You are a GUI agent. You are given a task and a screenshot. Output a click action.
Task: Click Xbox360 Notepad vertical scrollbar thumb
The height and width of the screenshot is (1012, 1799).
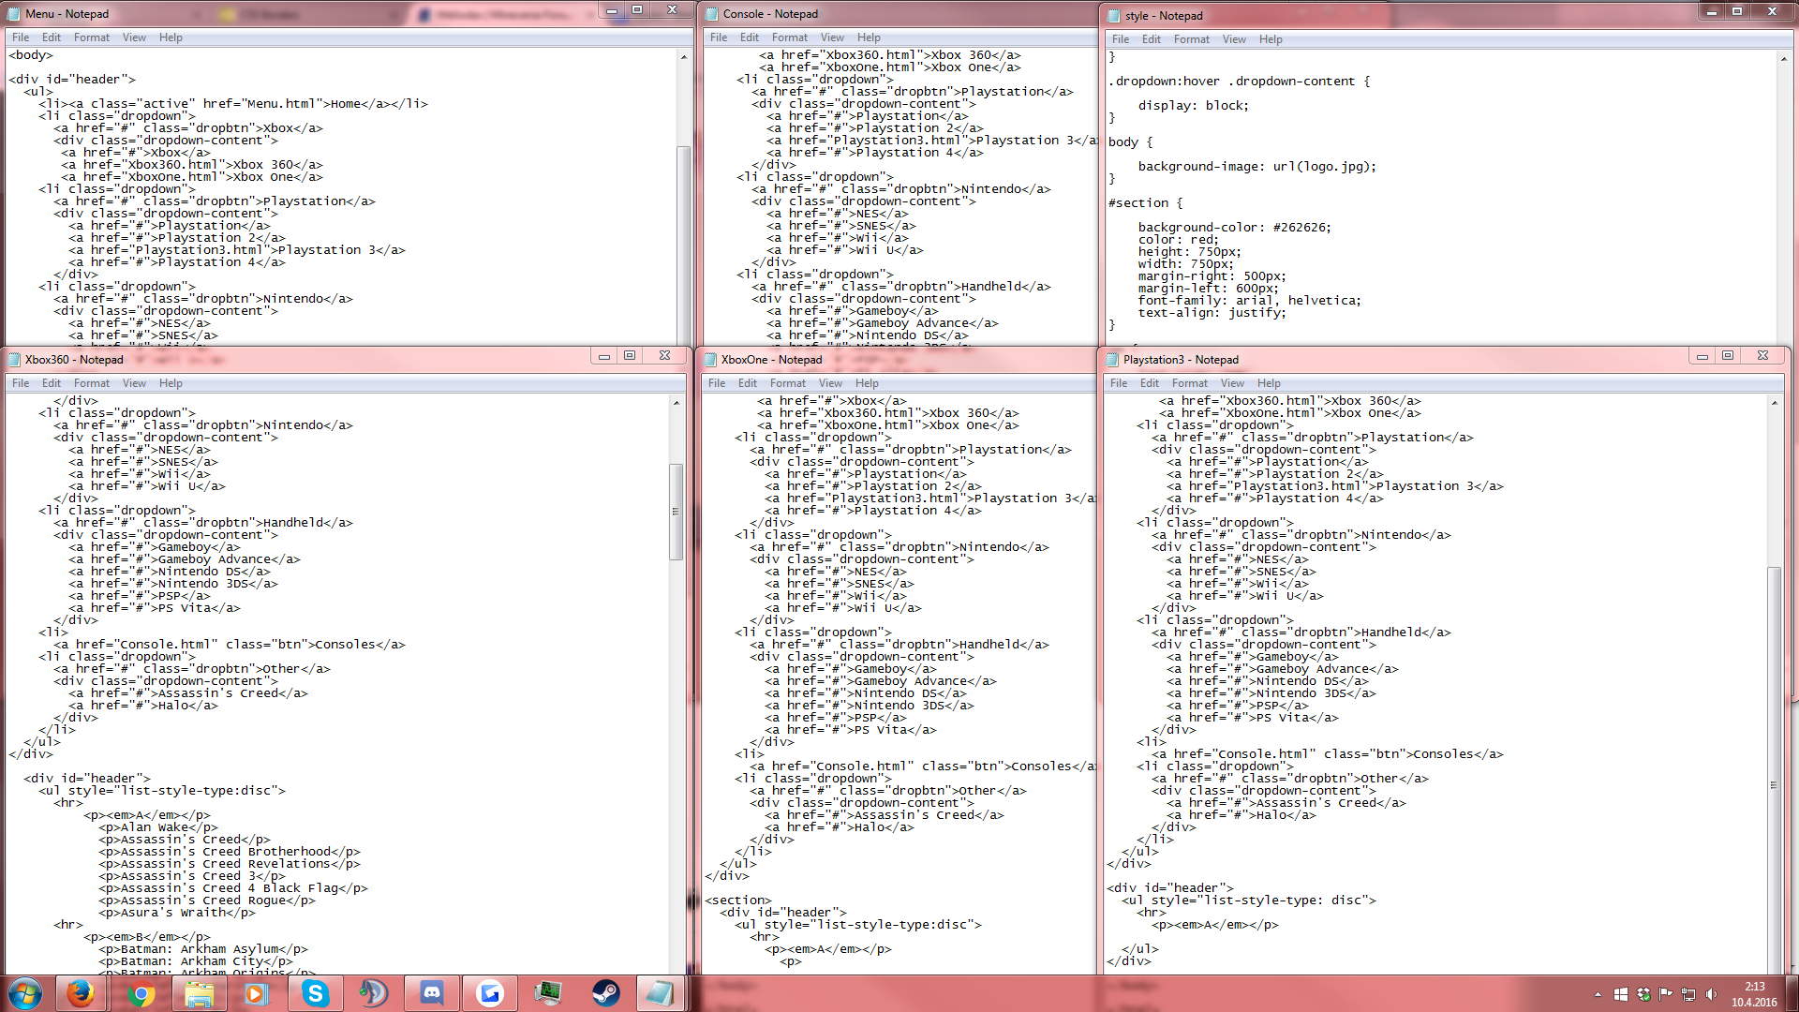676,512
